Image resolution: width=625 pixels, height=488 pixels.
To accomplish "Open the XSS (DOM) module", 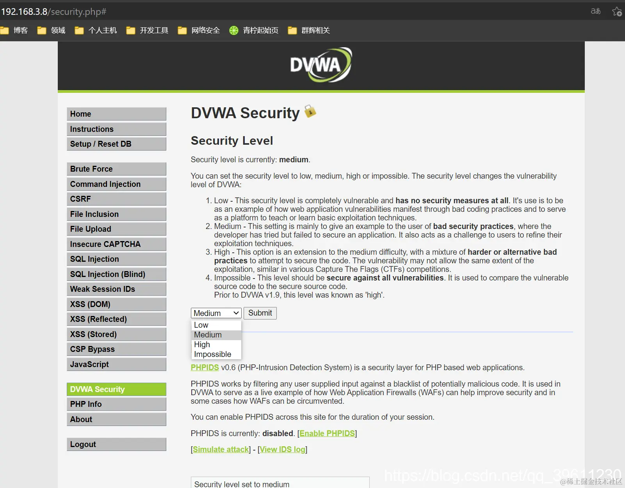I will 116,304.
